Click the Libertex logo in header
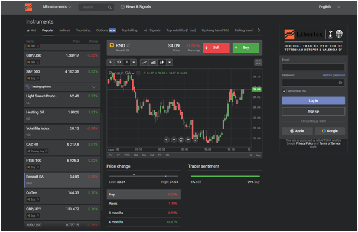Image resolution: width=358 pixels, height=232 pixels. (x=28, y=7)
